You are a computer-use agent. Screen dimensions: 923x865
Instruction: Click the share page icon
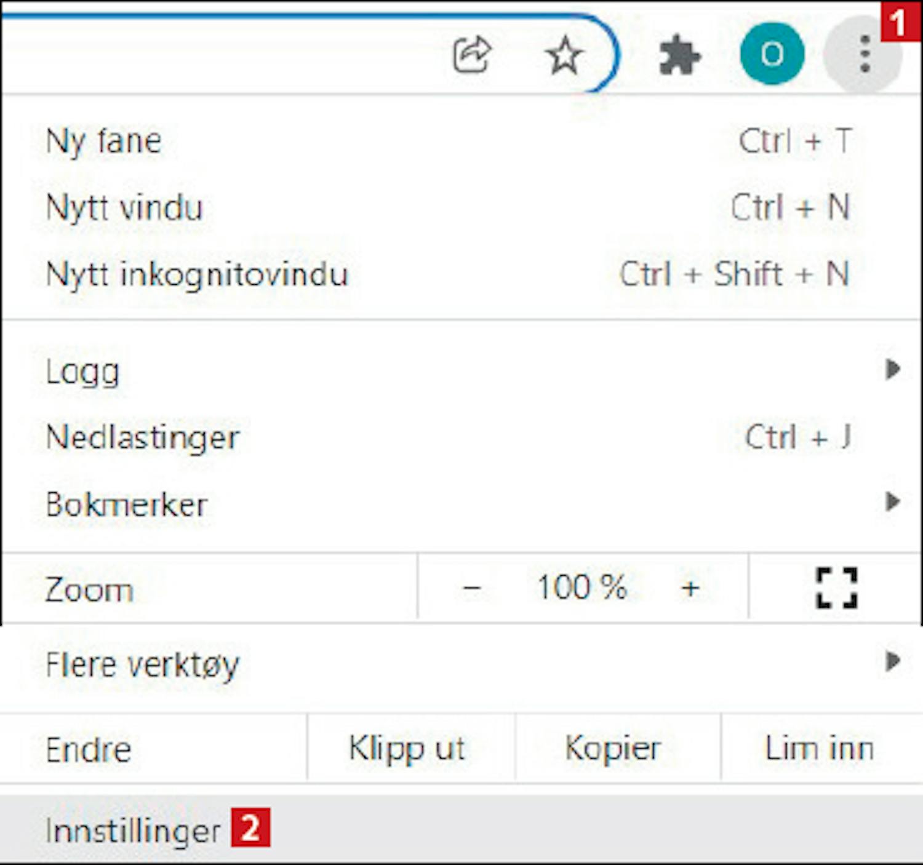point(472,55)
